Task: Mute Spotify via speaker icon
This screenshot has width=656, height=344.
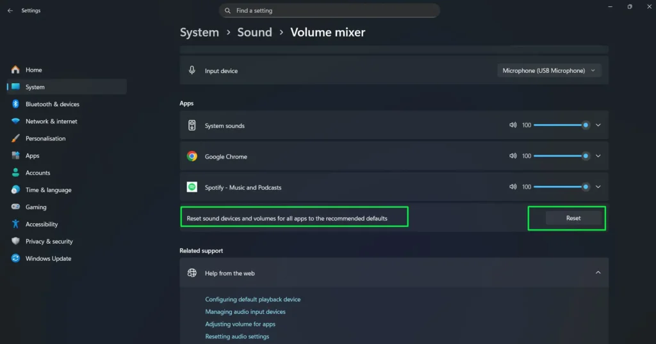Action: 513,187
